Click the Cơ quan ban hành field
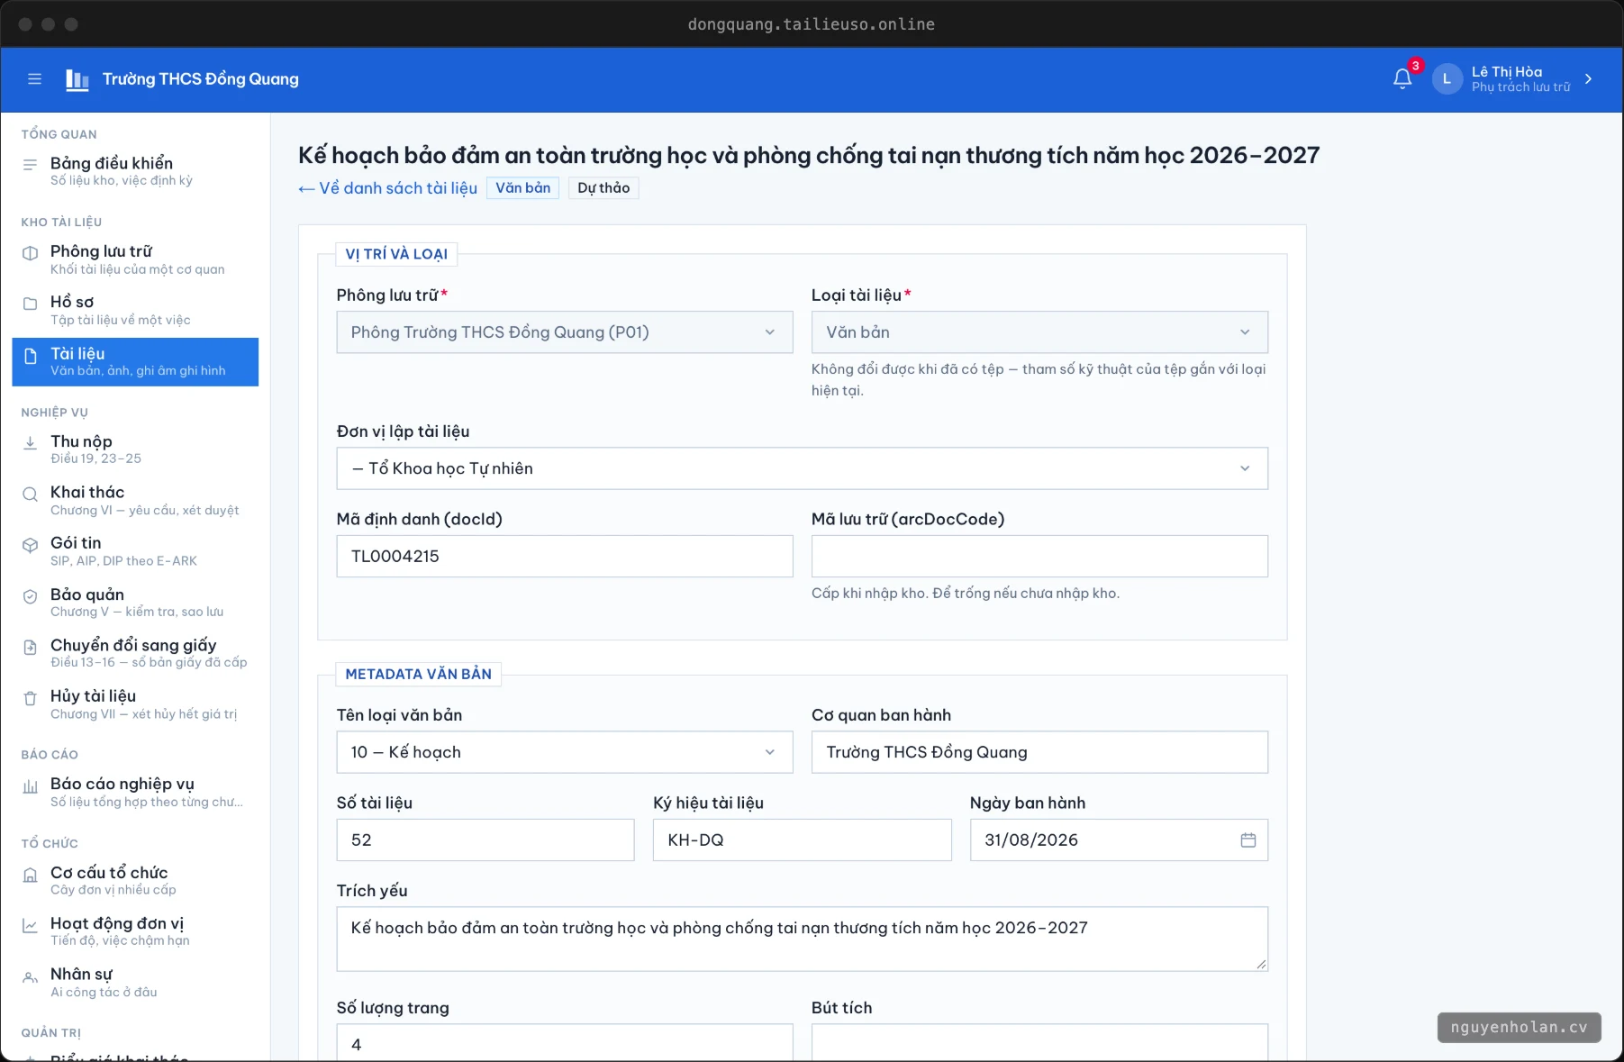This screenshot has width=1624, height=1062. [1039, 752]
